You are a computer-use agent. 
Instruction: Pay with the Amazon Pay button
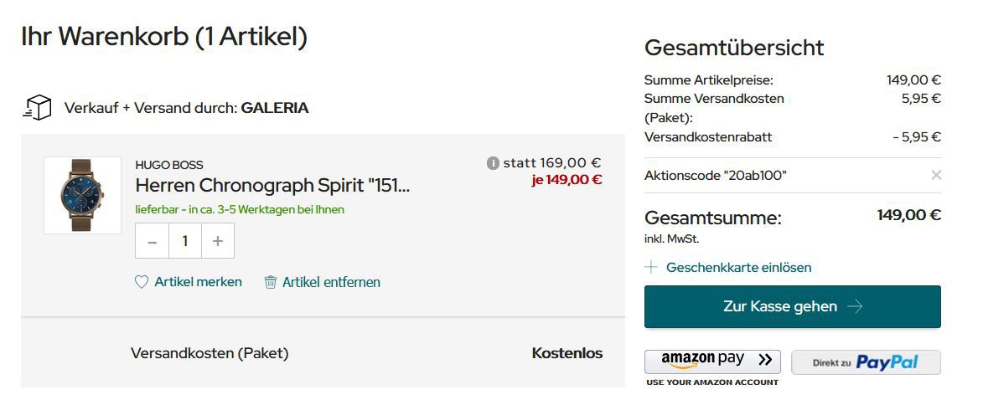[712, 362]
